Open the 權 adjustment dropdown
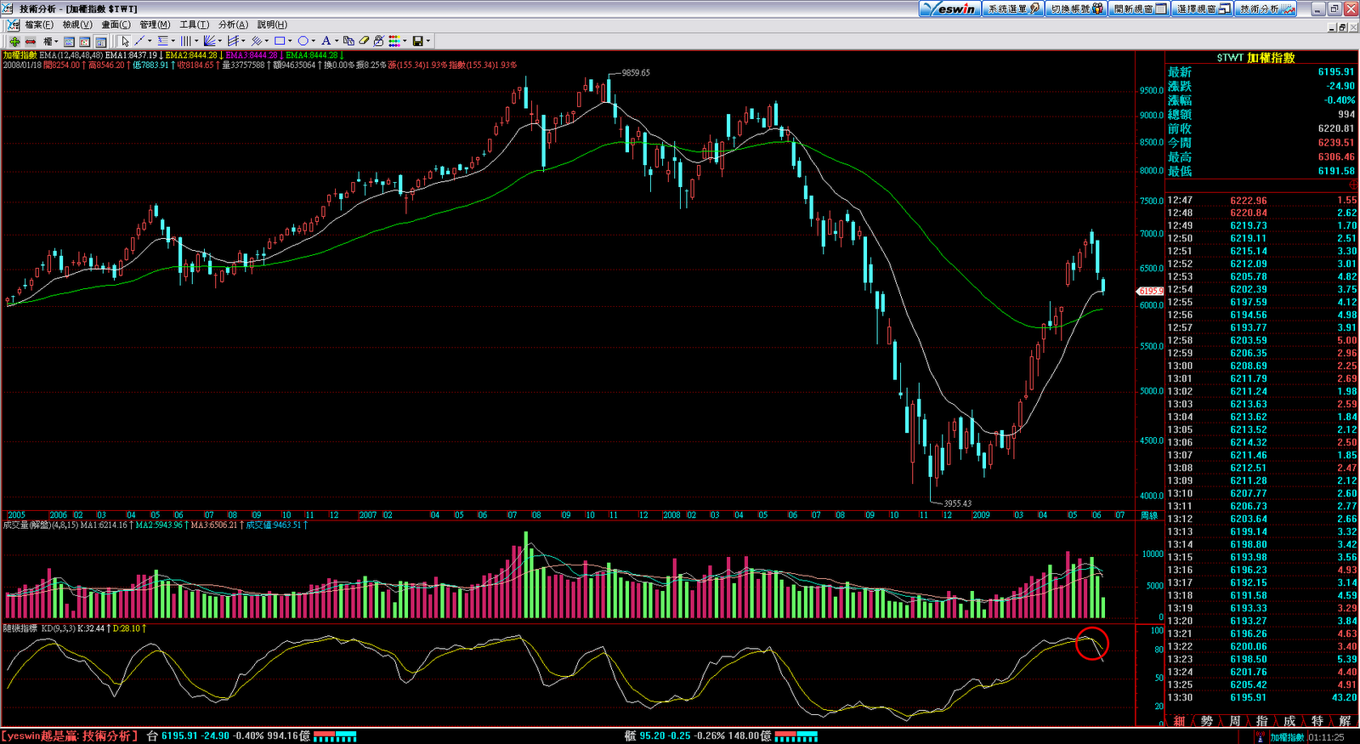This screenshot has height=744, width=1360. tap(51, 41)
